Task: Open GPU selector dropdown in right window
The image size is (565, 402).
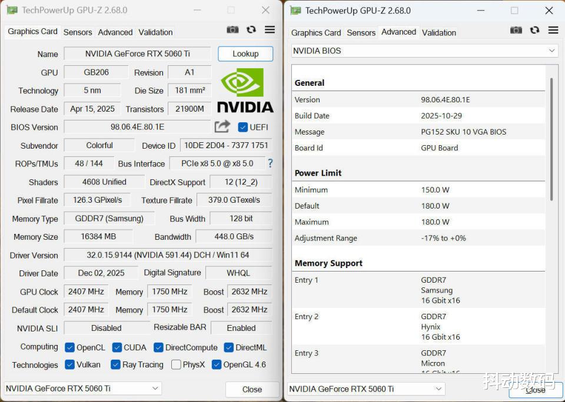Action: 366,388
